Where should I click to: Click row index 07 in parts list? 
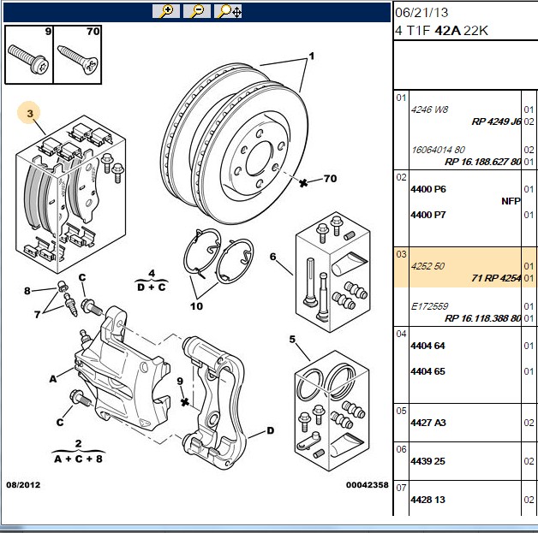[x=401, y=488]
